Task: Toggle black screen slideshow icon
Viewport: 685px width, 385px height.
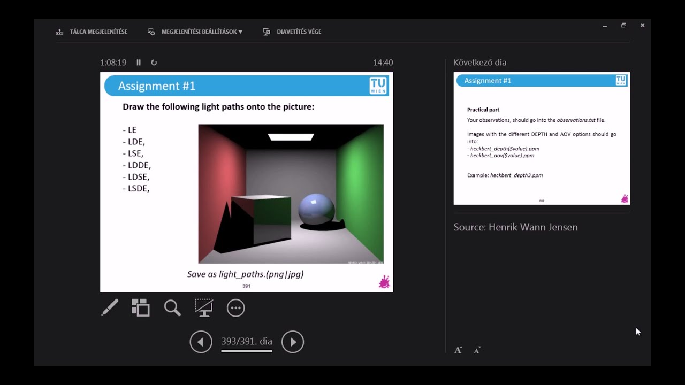Action: click(x=204, y=307)
